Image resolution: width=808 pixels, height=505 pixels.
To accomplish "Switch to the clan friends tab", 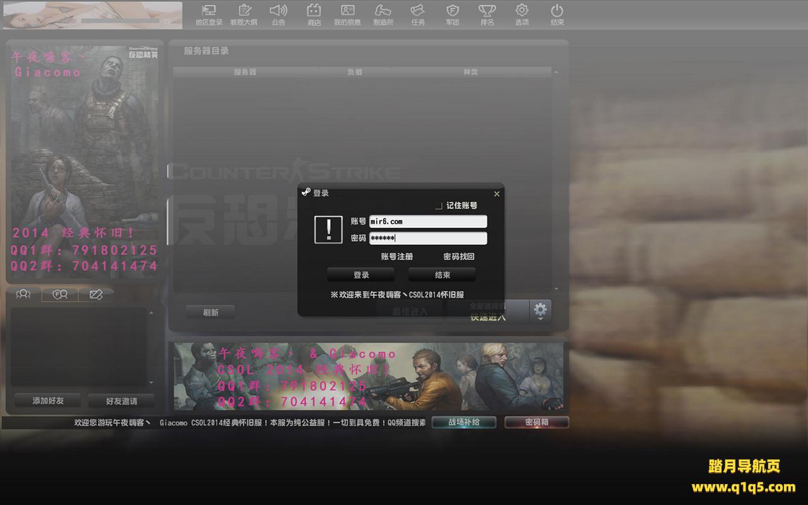I will click(60, 294).
